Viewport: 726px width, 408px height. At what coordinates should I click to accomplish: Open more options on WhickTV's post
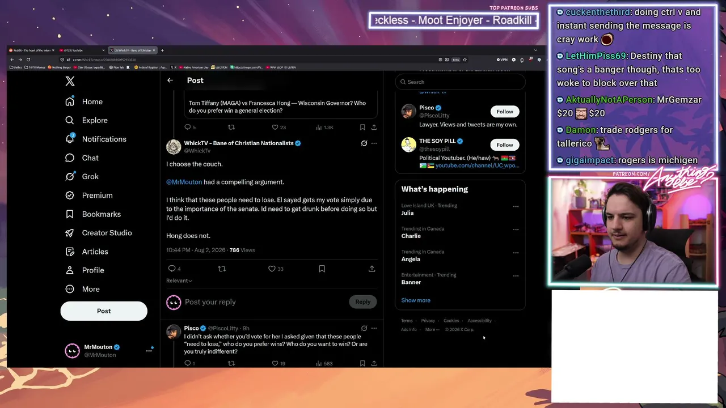coord(374,143)
